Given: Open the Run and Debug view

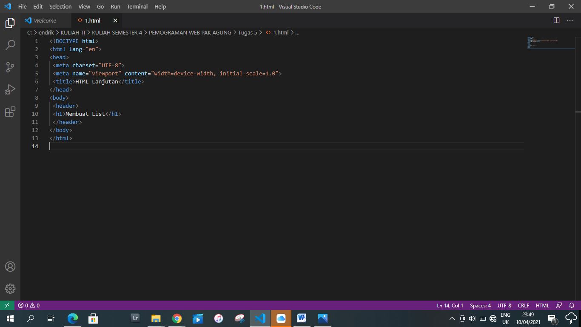Looking at the screenshot, I should click(x=10, y=89).
